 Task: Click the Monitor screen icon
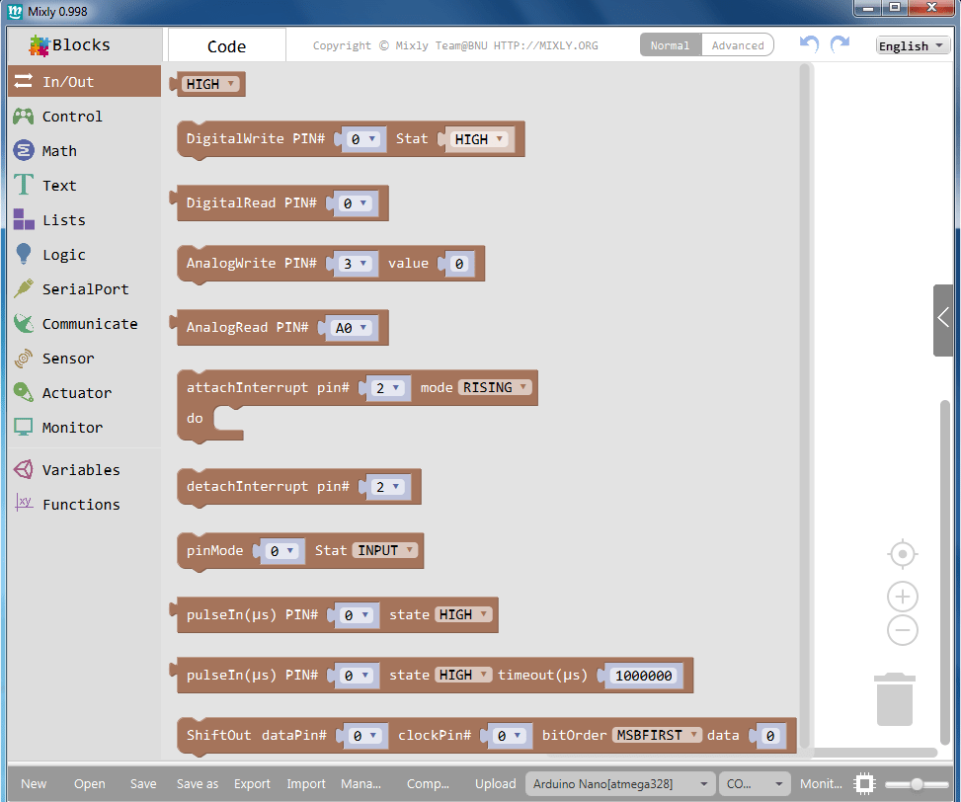pos(24,427)
